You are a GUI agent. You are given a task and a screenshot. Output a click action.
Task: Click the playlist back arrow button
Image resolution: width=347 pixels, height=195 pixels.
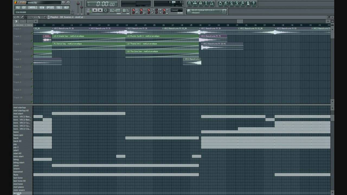point(36,21)
